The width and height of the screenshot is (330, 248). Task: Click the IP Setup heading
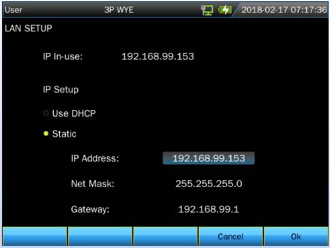point(61,90)
